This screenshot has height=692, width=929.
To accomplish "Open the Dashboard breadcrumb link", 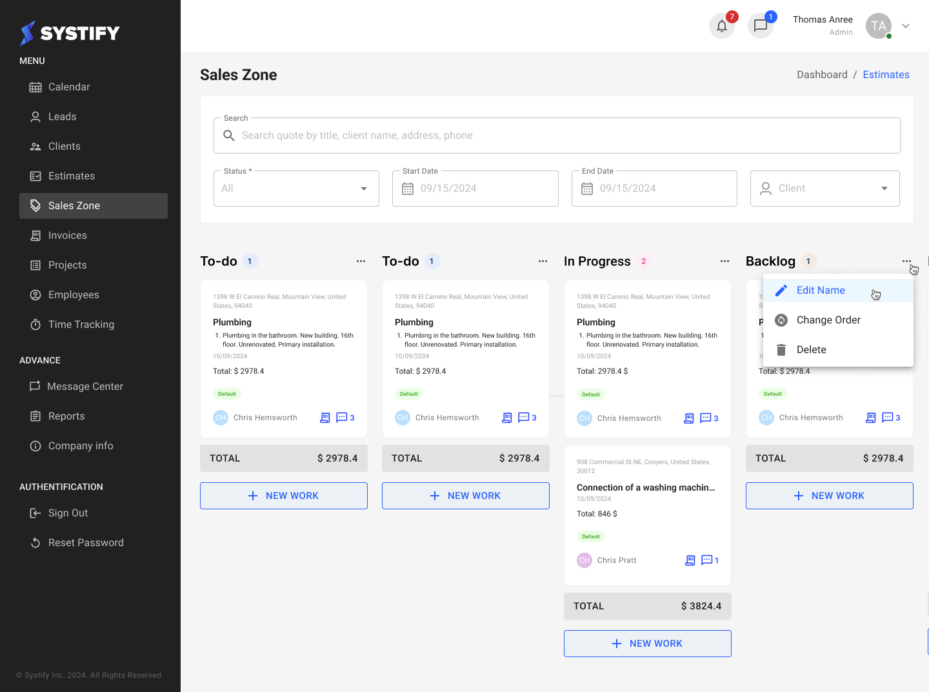I will [x=822, y=74].
